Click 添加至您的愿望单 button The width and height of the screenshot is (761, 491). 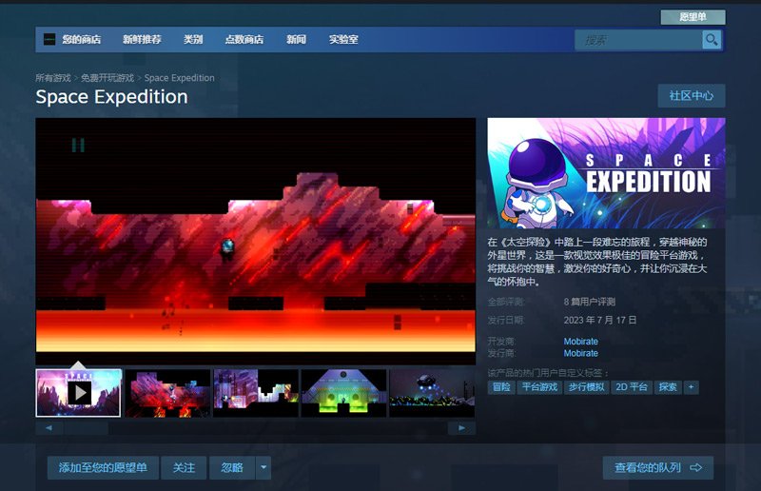103,468
